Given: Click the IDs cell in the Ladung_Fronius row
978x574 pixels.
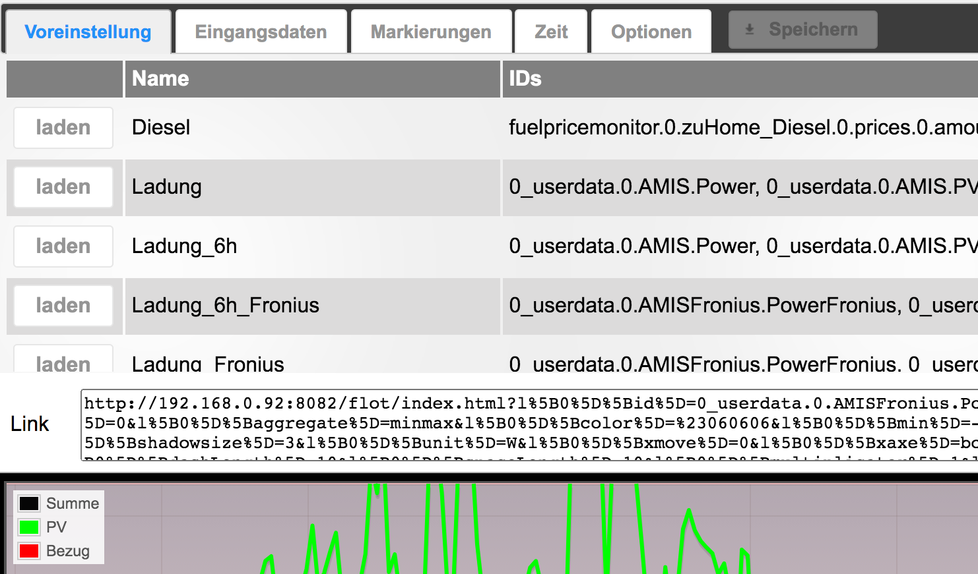Looking at the screenshot, I should [740, 356].
